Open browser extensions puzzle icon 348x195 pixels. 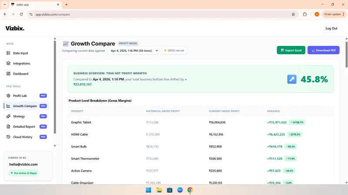coord(305,14)
